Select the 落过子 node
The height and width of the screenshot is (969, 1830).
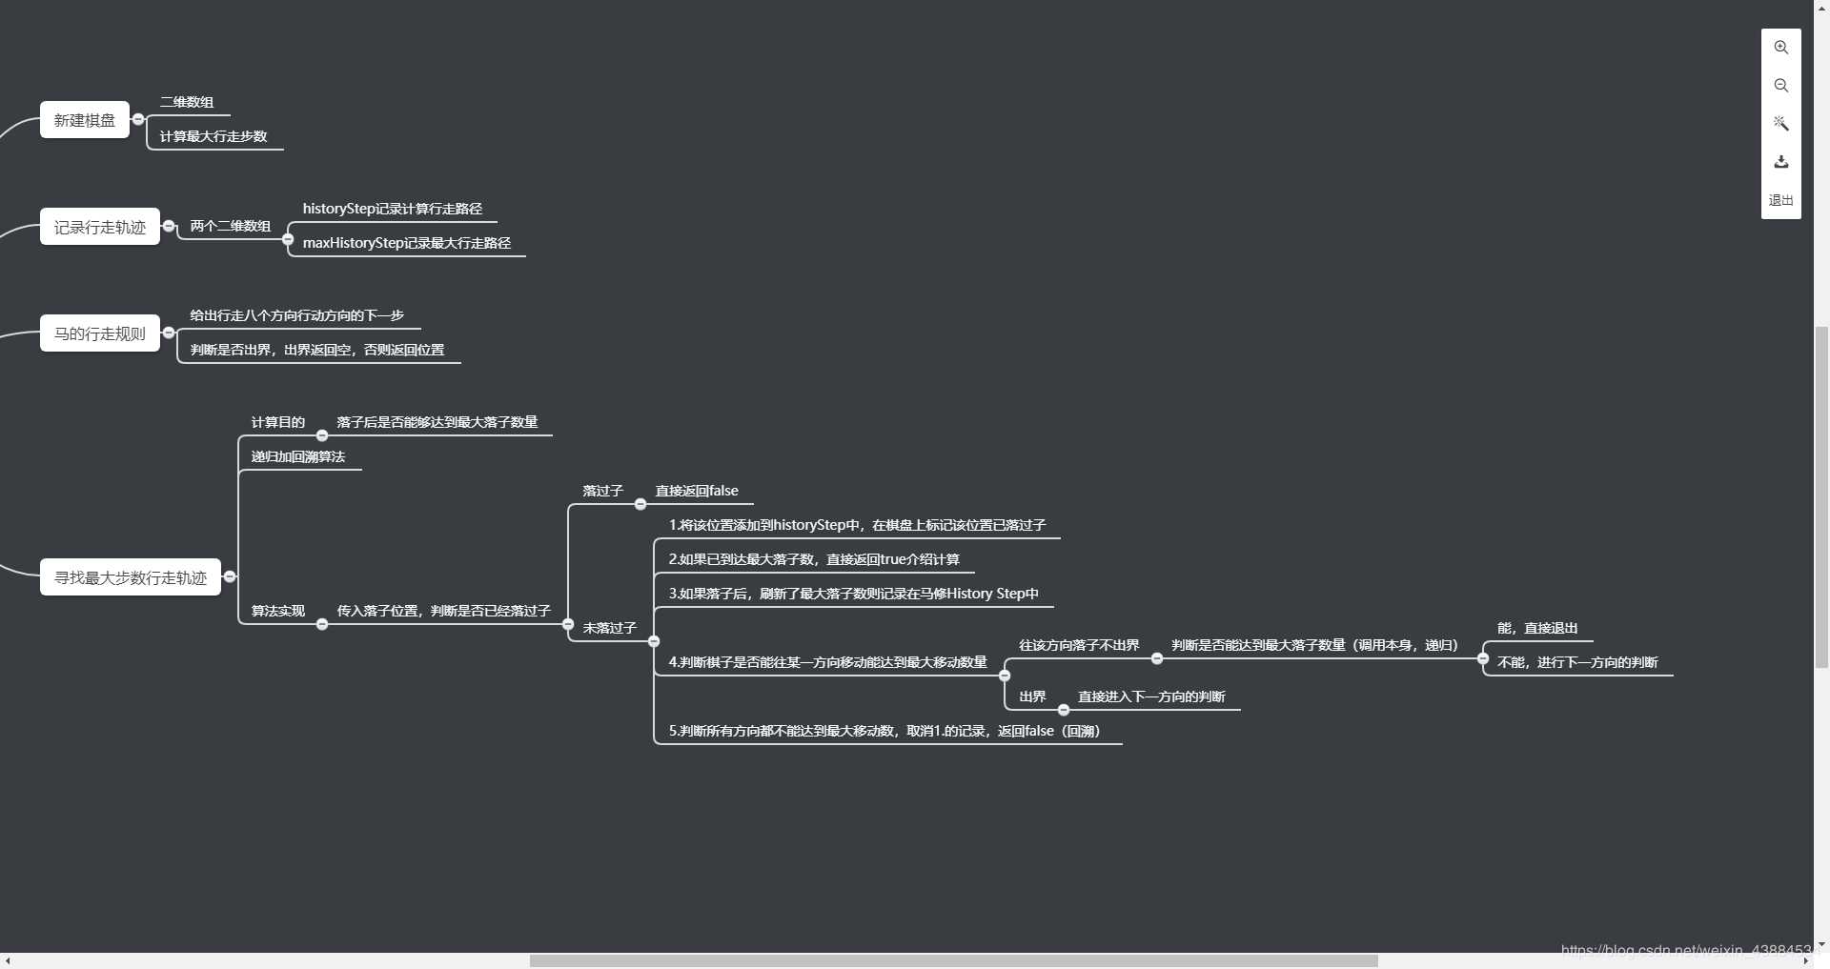coord(603,491)
